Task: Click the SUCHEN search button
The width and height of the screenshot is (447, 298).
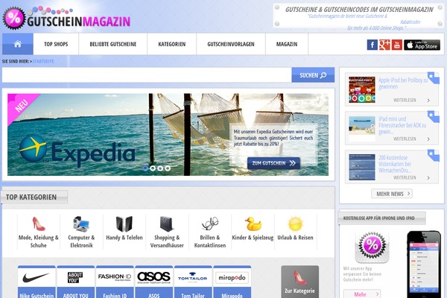Action: [313, 75]
